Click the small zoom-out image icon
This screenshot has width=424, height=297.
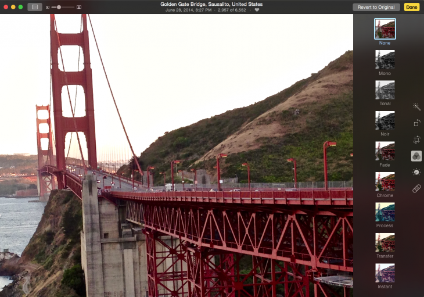pos(48,8)
